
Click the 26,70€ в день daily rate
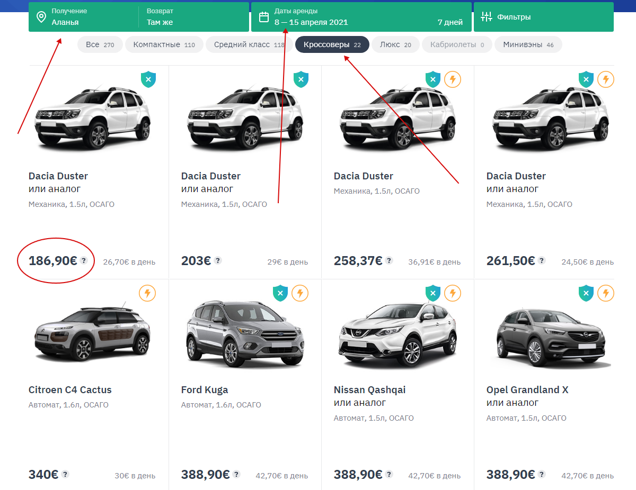tap(129, 262)
